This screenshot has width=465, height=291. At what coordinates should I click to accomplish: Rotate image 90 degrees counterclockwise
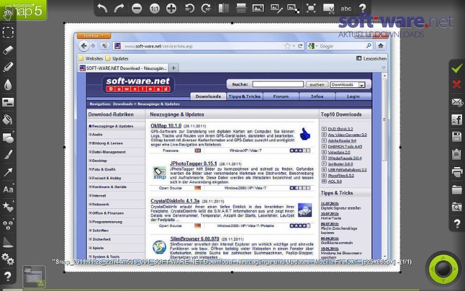click(x=189, y=8)
